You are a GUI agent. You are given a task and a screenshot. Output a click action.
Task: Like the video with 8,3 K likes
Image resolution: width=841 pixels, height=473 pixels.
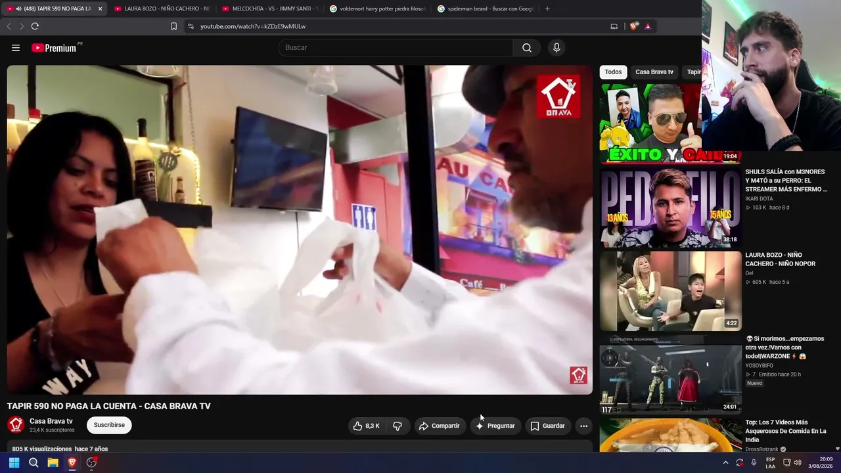point(367,426)
